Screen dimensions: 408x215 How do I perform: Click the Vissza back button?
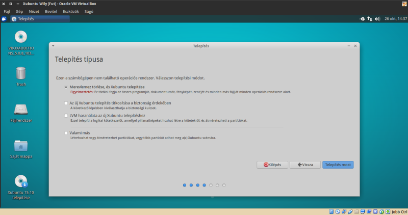305,165
